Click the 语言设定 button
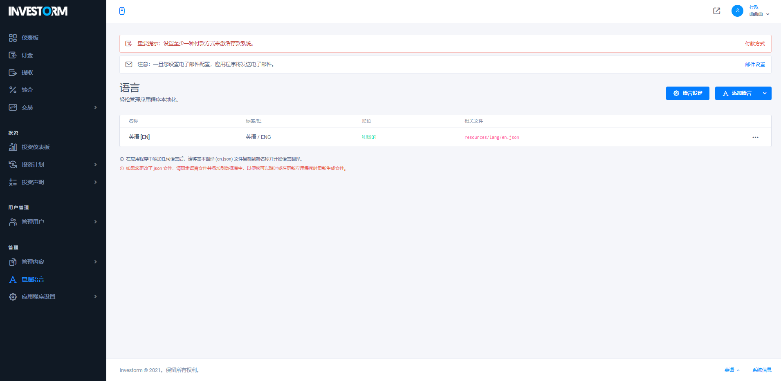Screen dimensions: 781x381 pyautogui.click(x=687, y=94)
